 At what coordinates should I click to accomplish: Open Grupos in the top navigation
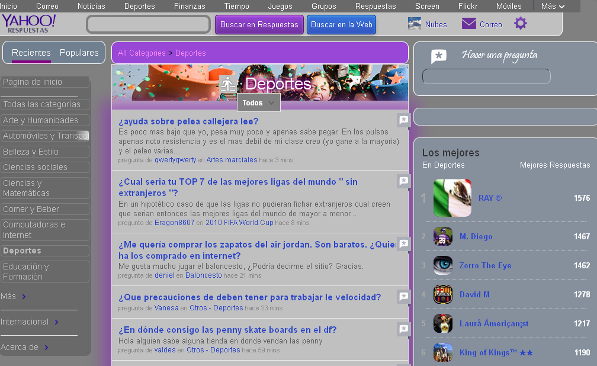324,6
